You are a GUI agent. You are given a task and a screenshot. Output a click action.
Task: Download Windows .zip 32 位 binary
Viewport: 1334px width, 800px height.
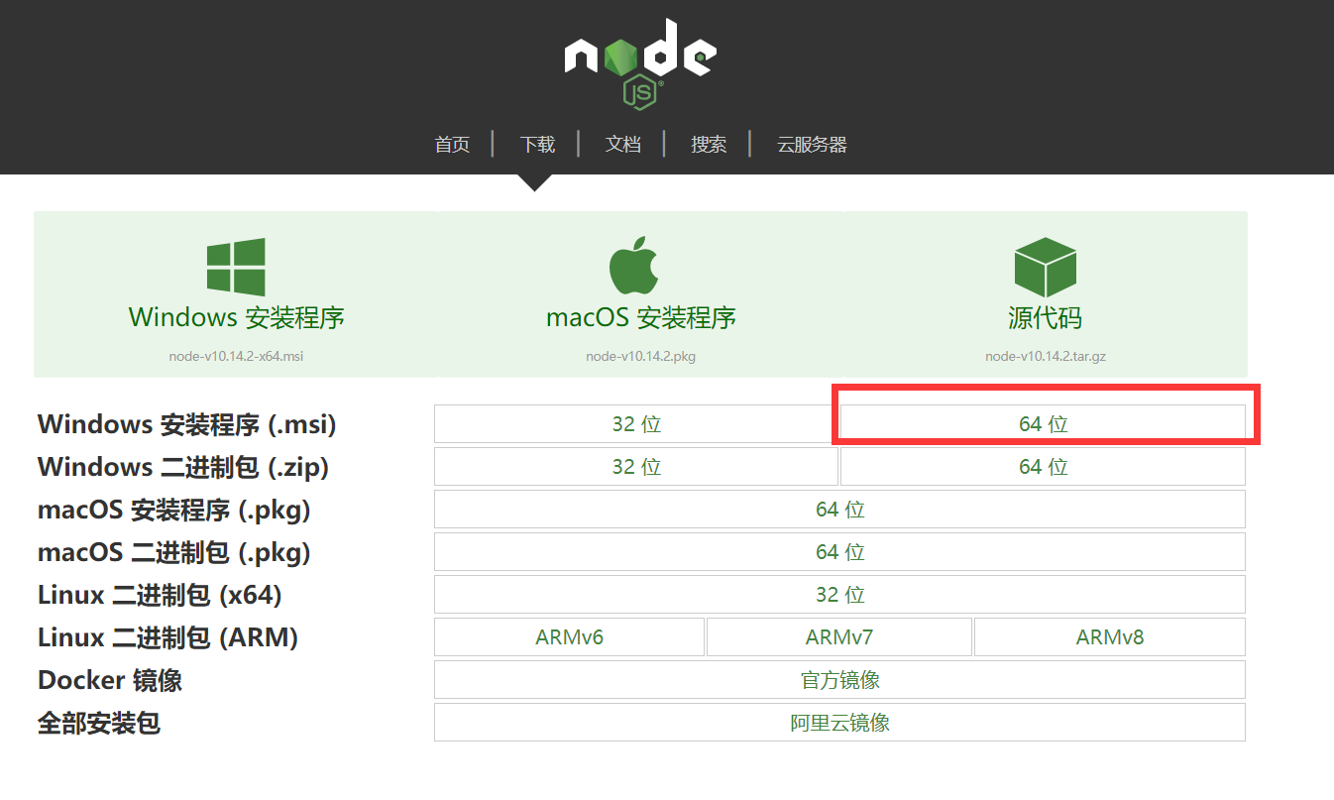[636, 467]
